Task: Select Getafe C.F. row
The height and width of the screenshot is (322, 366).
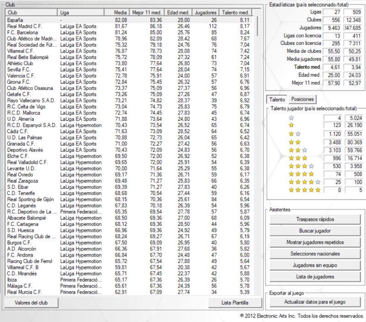Action: [x=130, y=94]
